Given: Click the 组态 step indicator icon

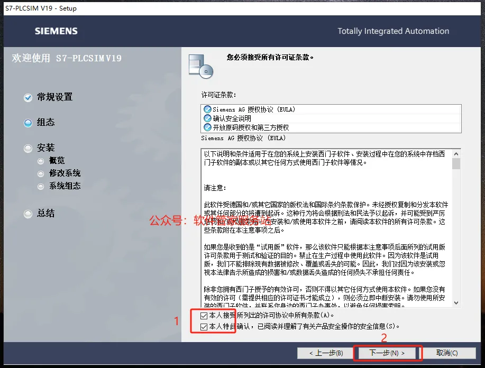Looking at the screenshot, I should pos(28,123).
